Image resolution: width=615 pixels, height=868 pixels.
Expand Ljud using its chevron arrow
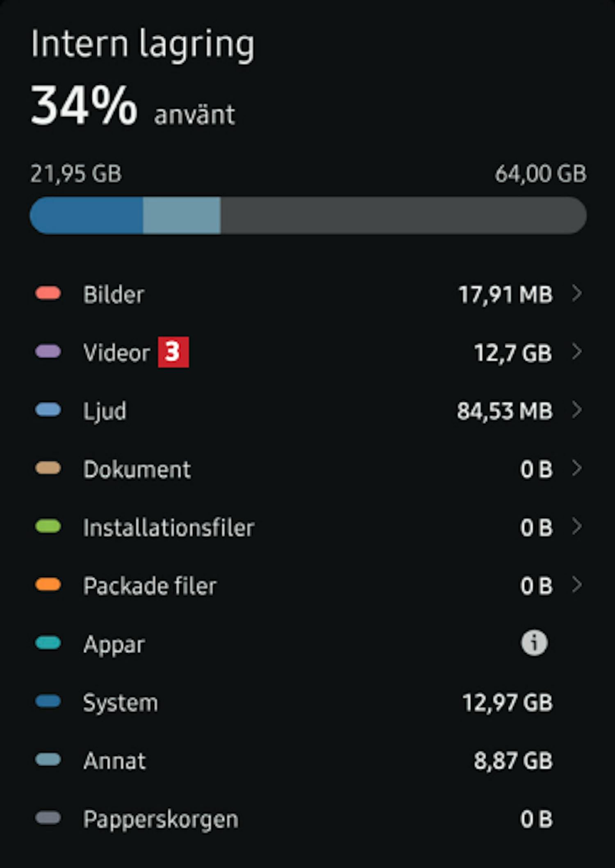pos(577,410)
